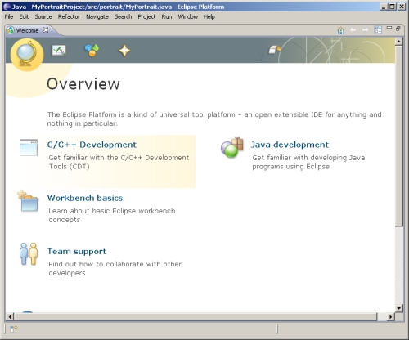Open the Overview globe icon
Viewport: 409px width, 340px height.
coord(26,54)
